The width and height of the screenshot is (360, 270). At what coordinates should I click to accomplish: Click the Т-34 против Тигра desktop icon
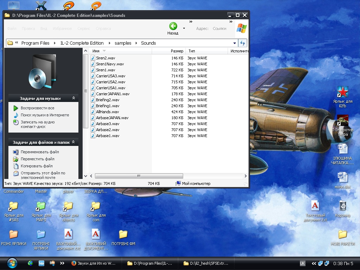[342, 121]
